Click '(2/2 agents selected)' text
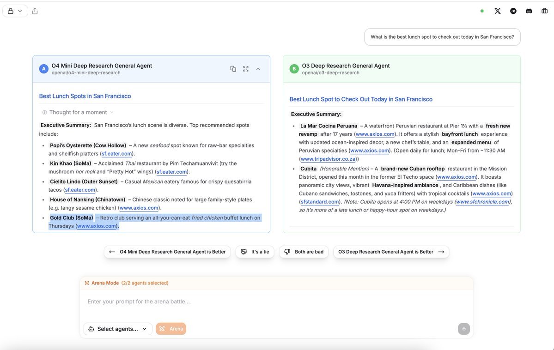This screenshot has width=554, height=350. 145,283
